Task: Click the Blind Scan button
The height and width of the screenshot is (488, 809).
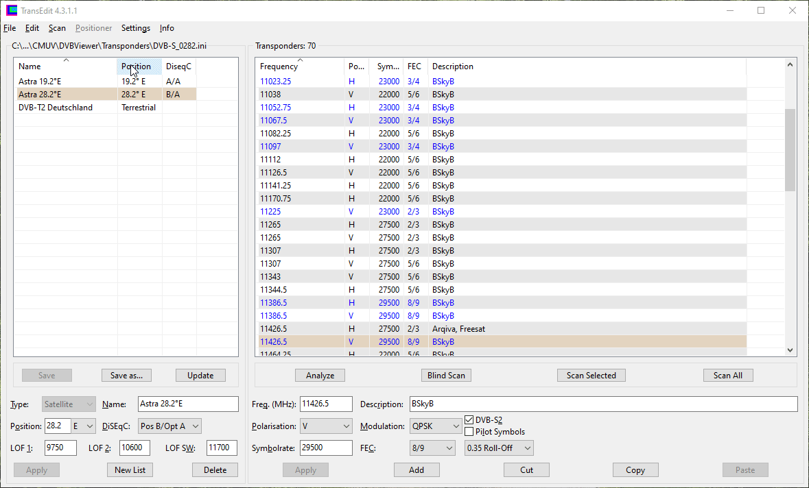Action: [x=446, y=376]
